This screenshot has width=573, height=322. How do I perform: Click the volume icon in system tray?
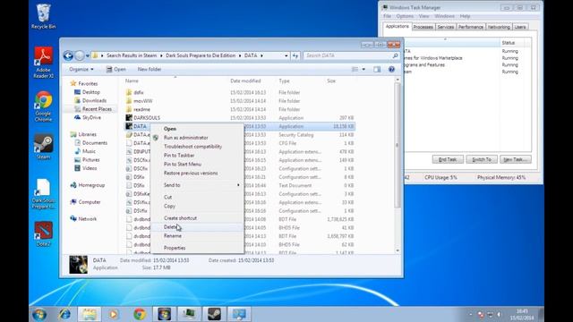(500, 314)
